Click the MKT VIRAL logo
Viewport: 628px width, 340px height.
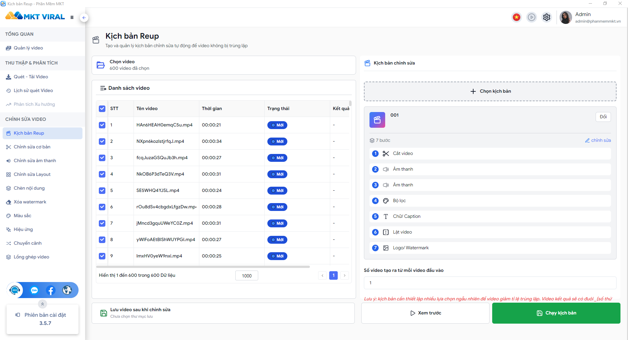coord(35,16)
